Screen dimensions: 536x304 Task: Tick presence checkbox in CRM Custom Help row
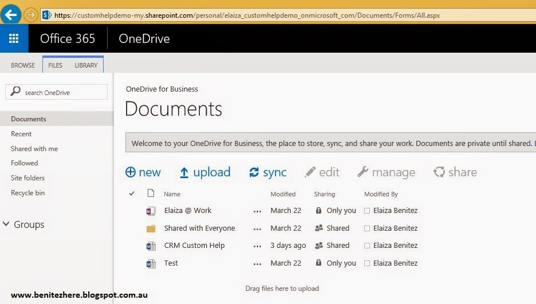pyautogui.click(x=367, y=246)
